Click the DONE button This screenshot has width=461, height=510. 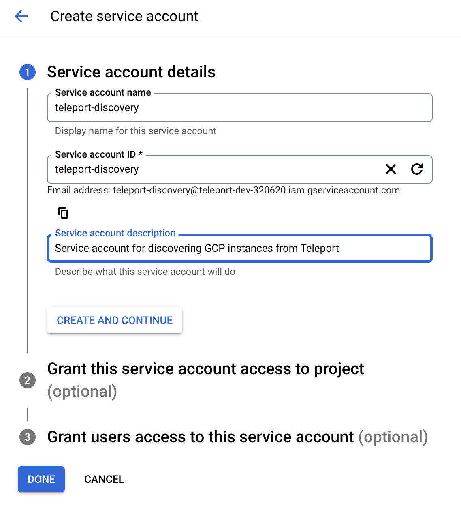41,479
